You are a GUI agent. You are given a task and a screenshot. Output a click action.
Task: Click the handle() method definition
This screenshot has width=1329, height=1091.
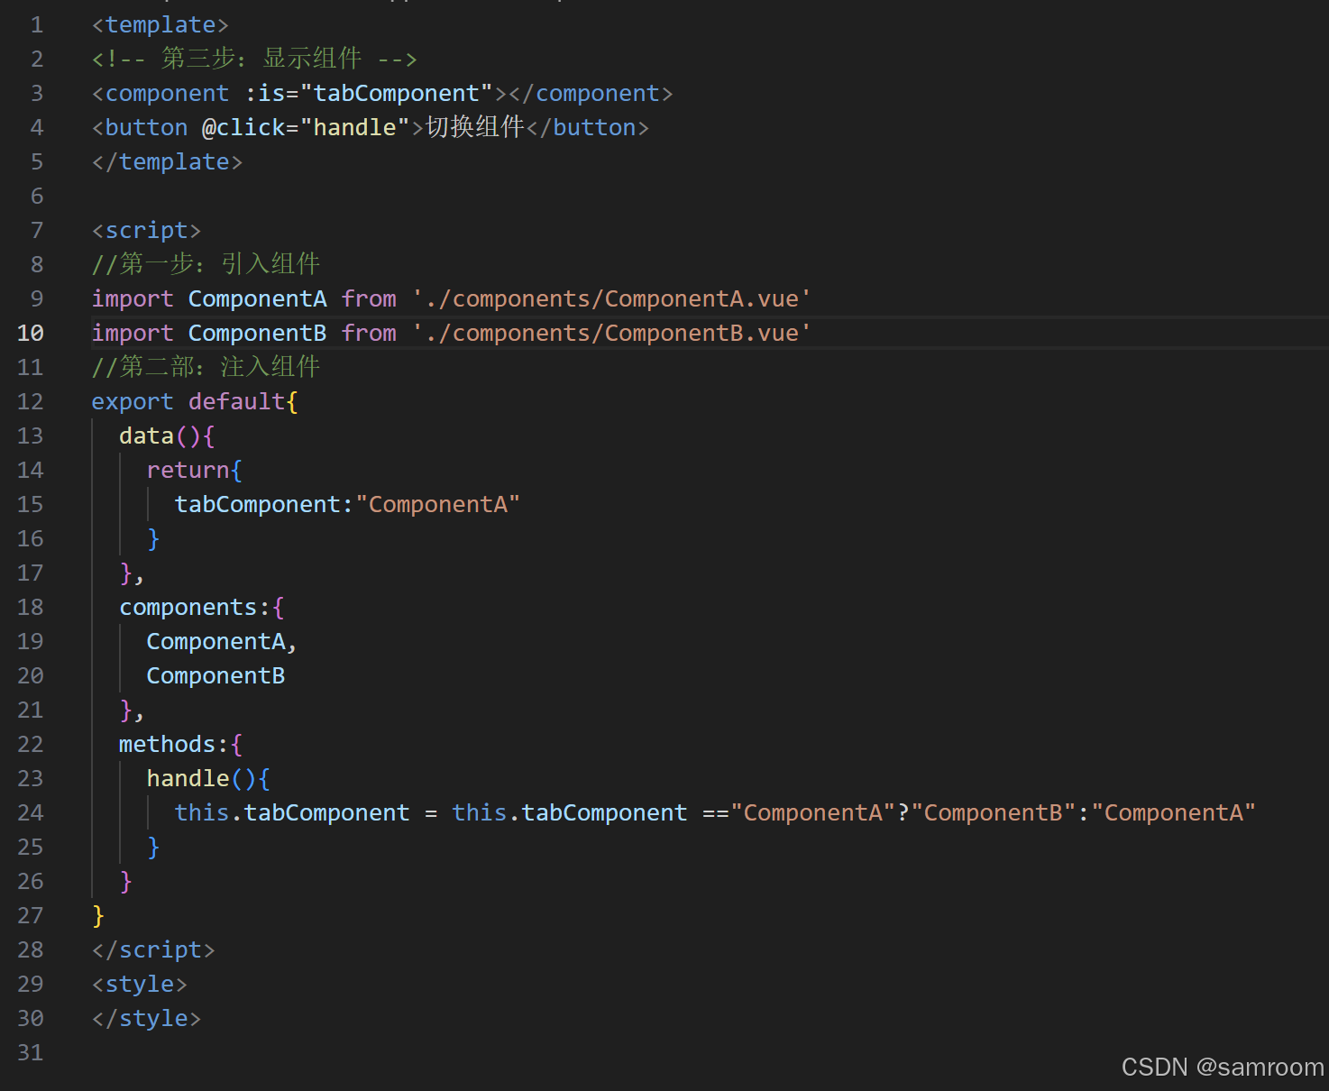188,779
